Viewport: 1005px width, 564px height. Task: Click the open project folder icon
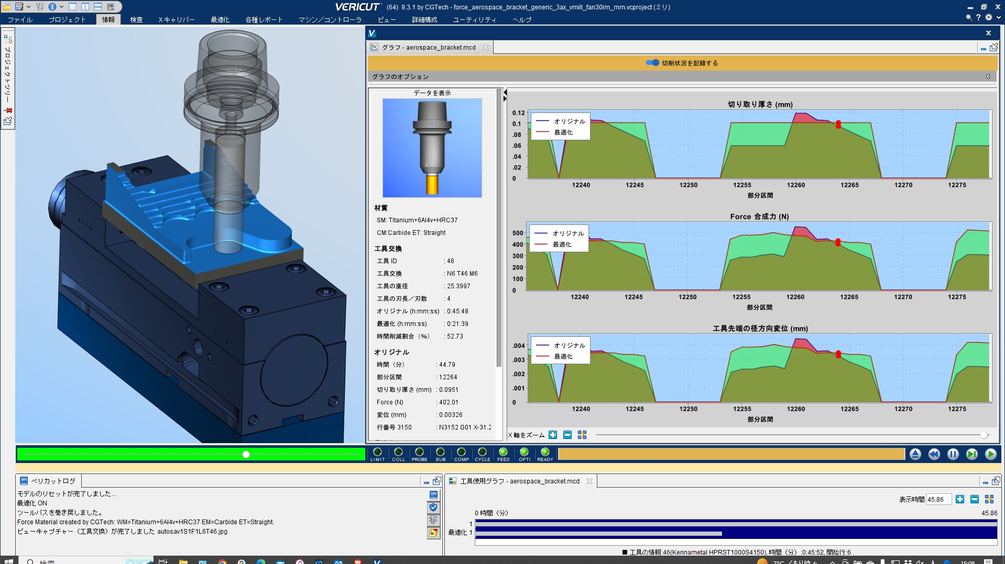pos(7,7)
